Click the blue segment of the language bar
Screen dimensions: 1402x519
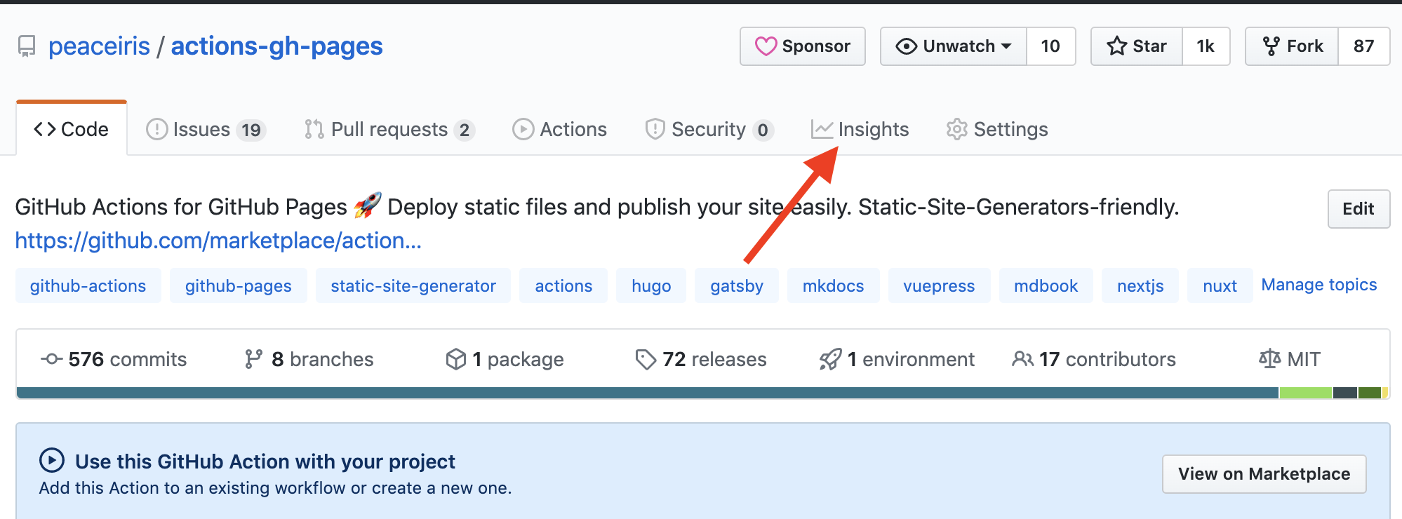pos(648,393)
